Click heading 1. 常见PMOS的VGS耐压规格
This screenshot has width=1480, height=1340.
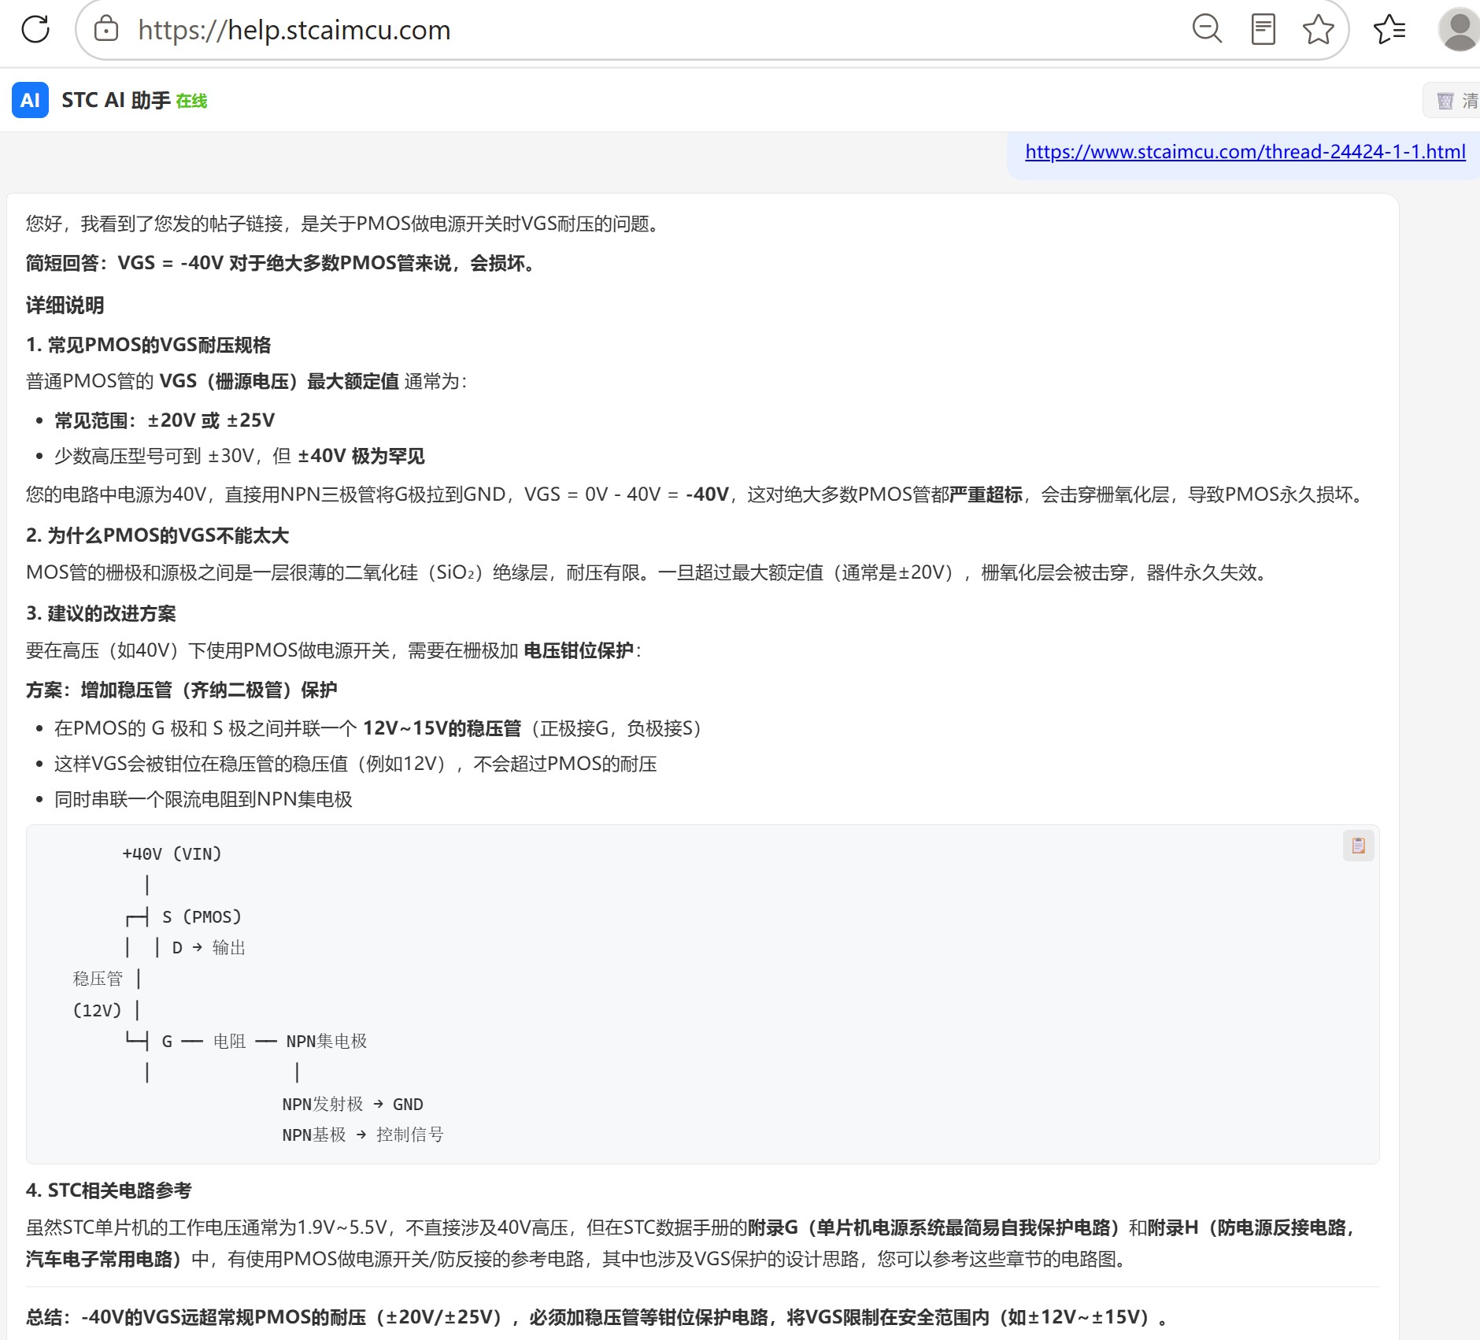148,345
